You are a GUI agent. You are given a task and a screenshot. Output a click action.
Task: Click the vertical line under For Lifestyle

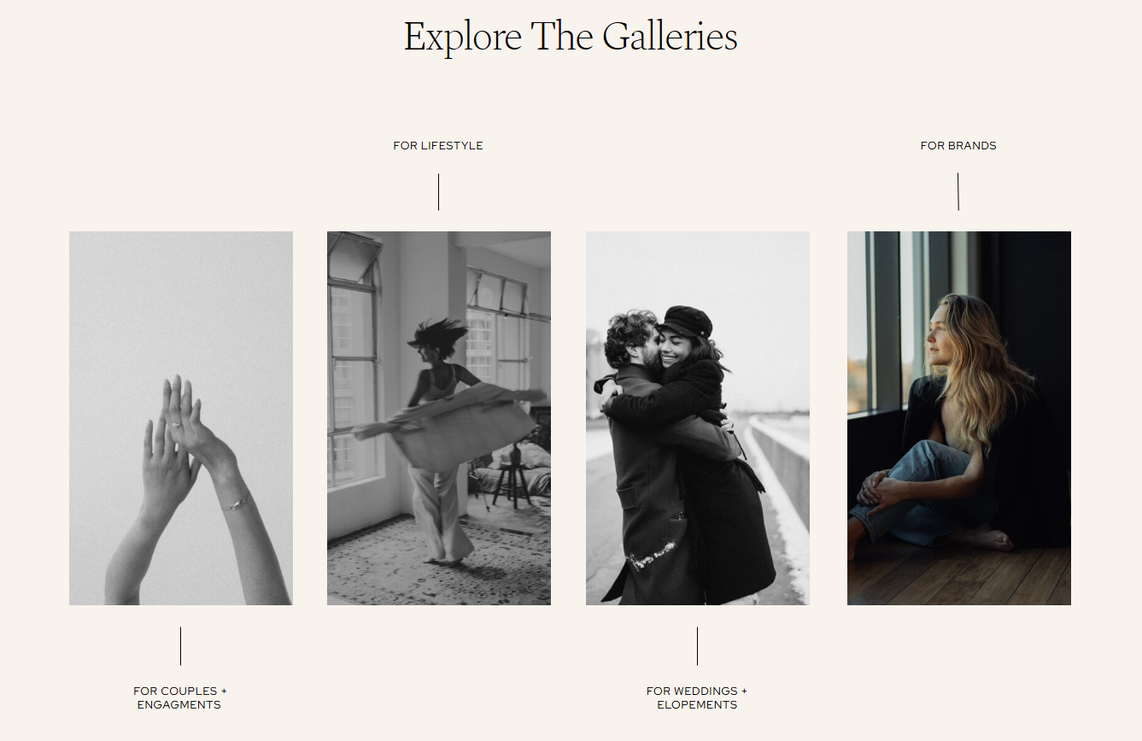point(438,192)
